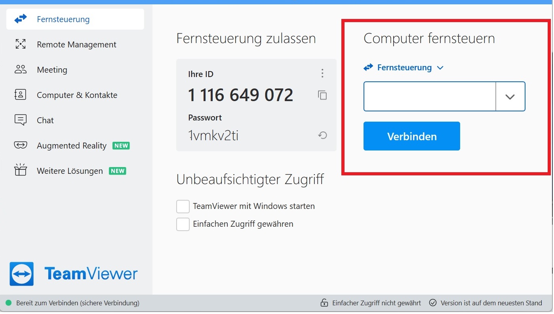Open the Weitere Lösungen section

click(75, 171)
